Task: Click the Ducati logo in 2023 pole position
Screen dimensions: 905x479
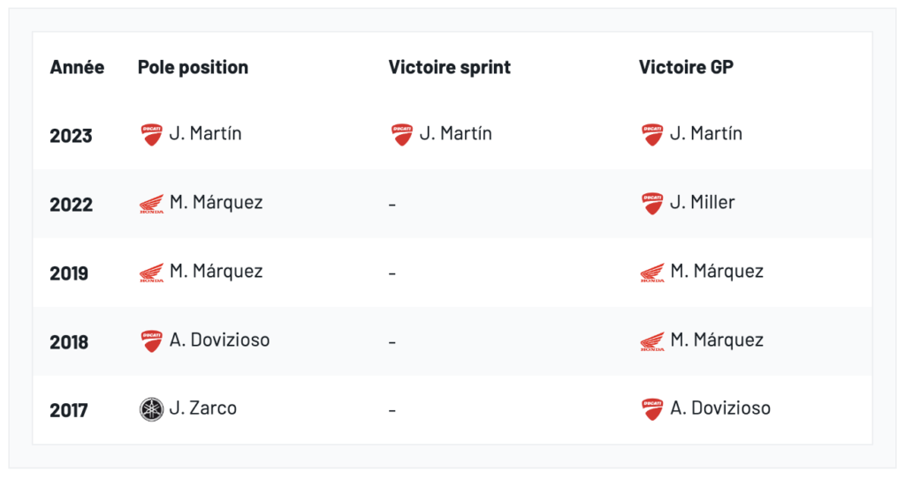Action: (151, 134)
